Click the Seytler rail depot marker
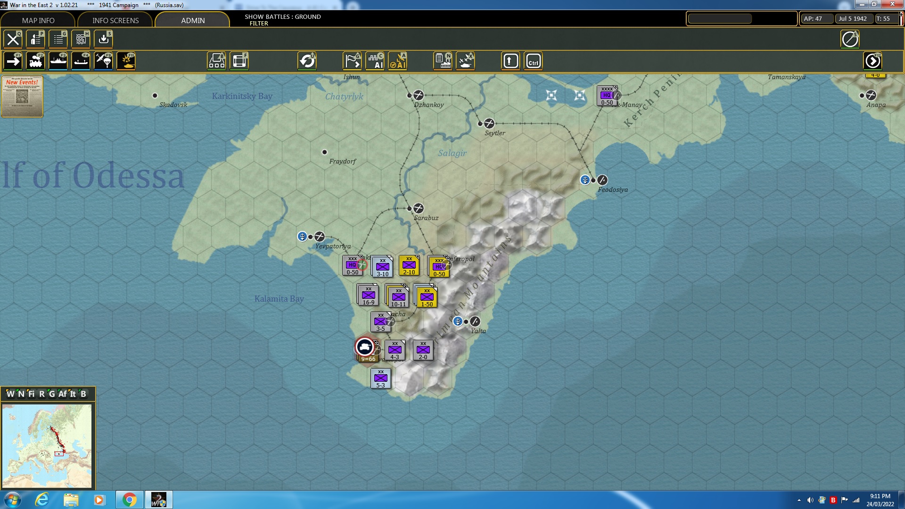Screen dimensions: 905x509 (489, 123)
